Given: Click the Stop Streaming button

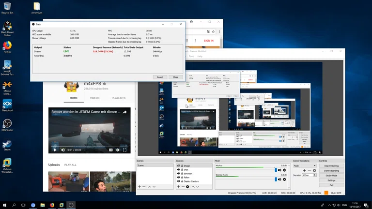Looking at the screenshot, I should (x=331, y=165).
